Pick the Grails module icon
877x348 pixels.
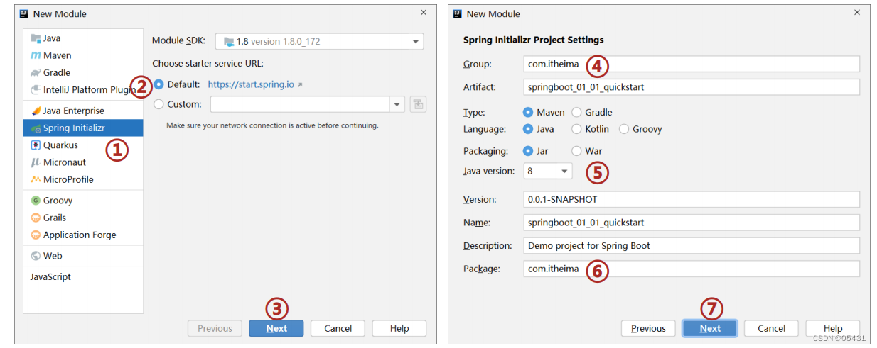coord(36,218)
